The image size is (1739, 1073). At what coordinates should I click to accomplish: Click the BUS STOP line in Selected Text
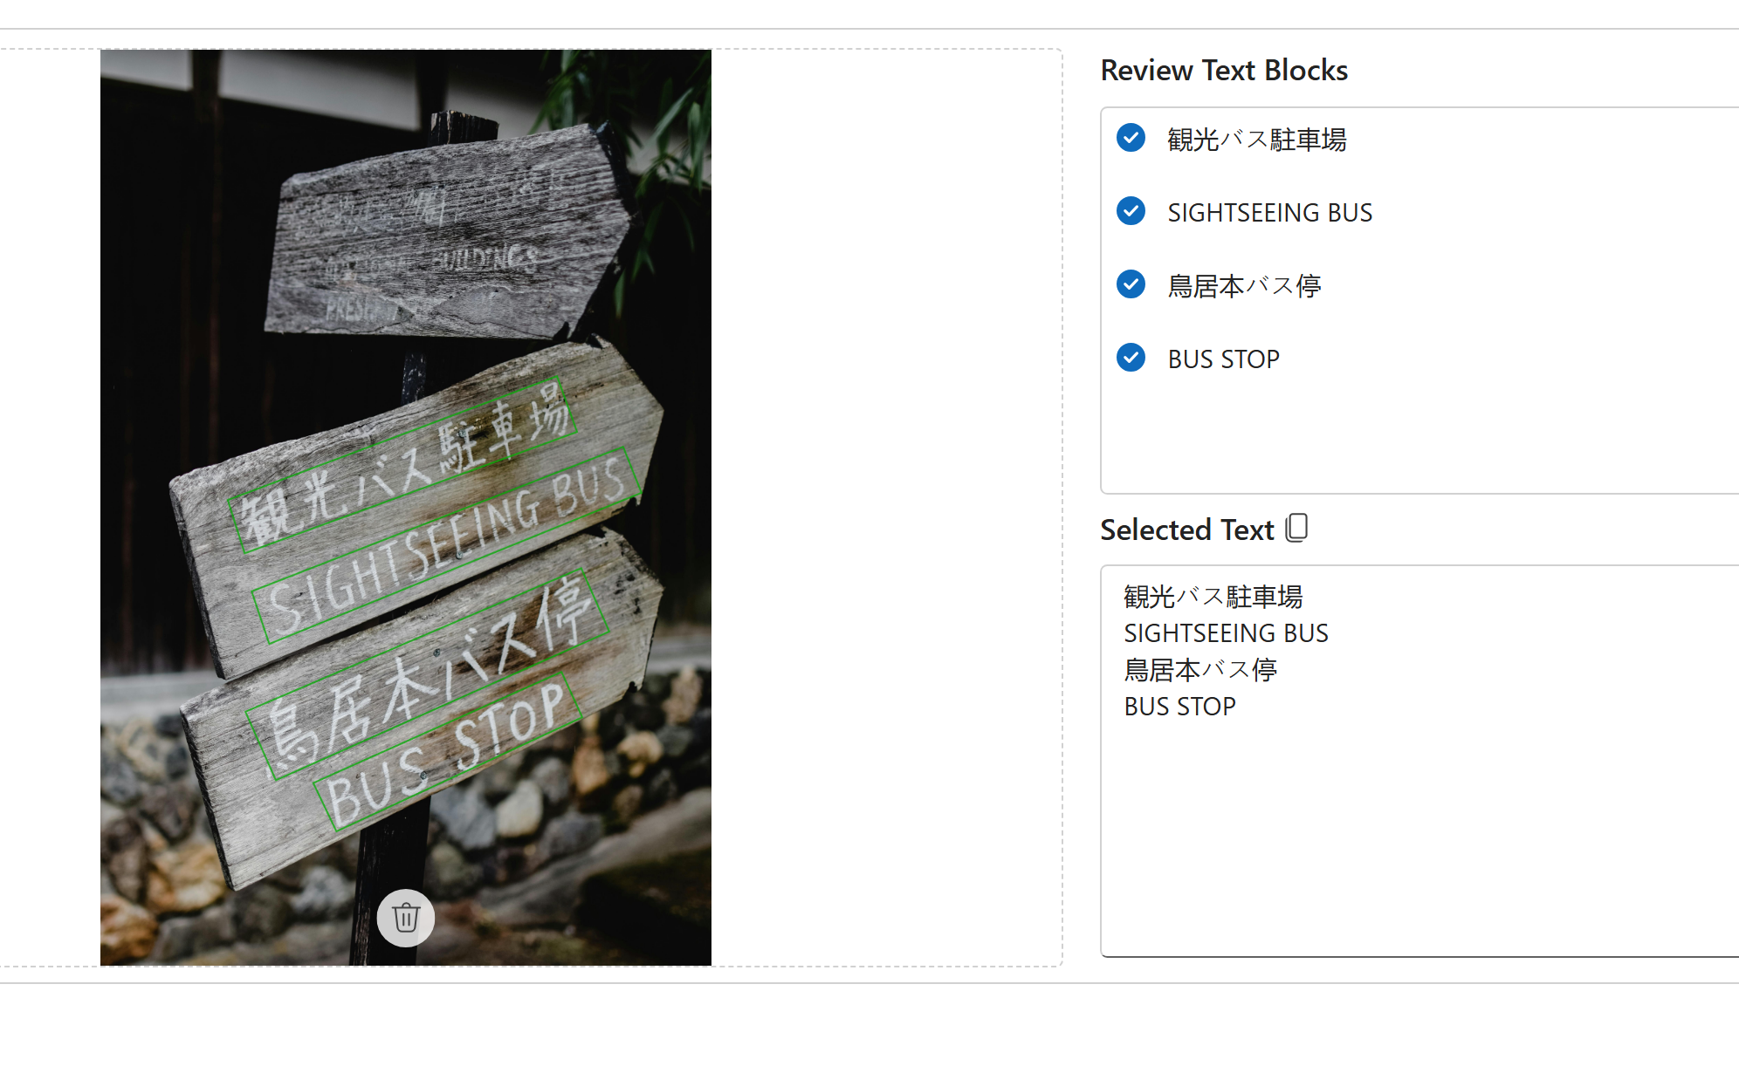(1179, 707)
